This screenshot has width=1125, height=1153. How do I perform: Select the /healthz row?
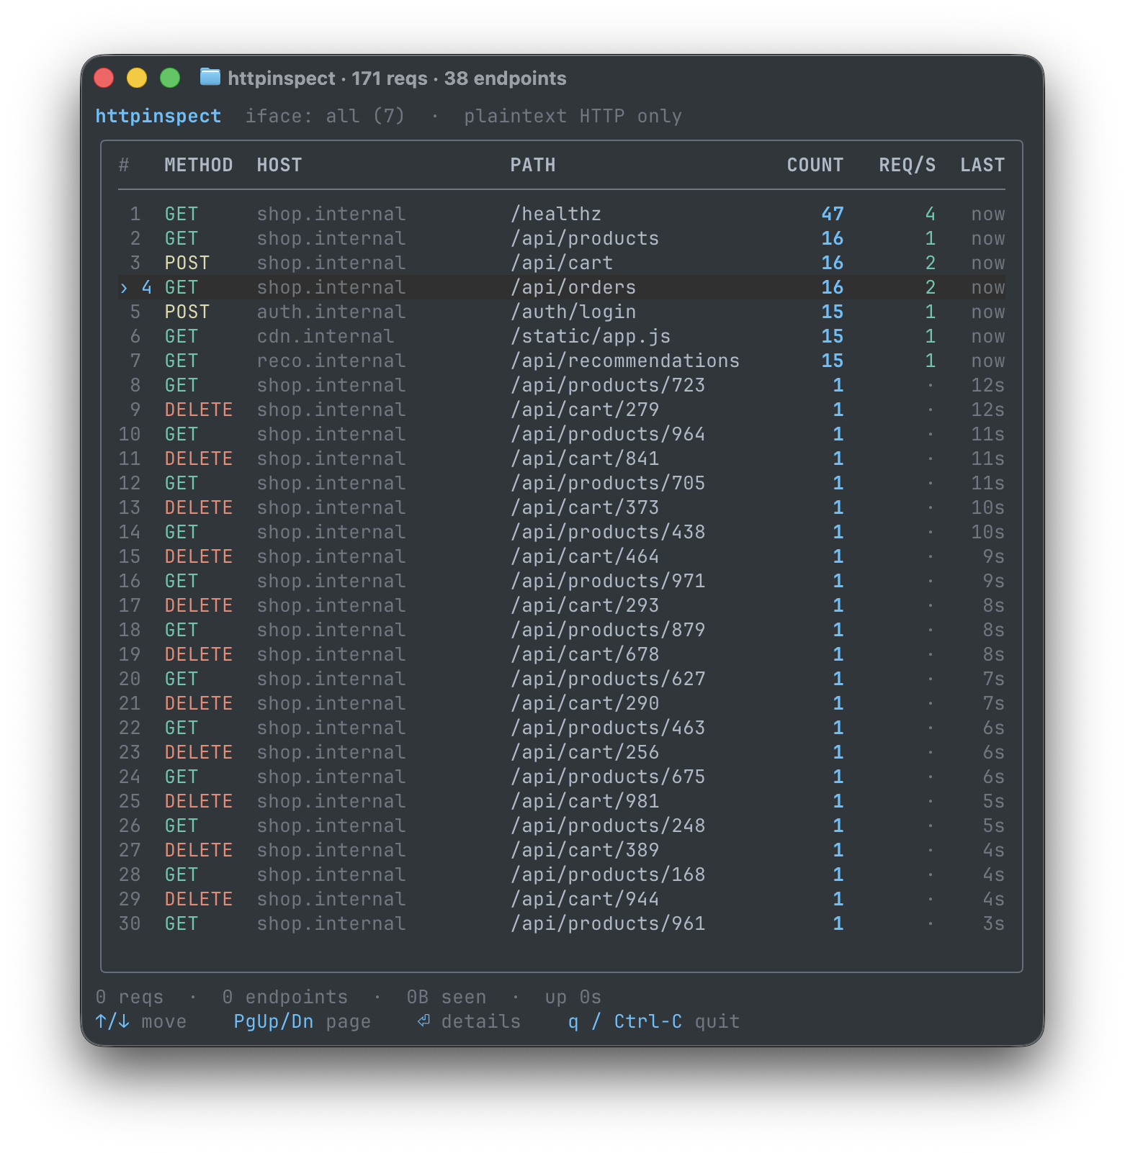click(562, 214)
